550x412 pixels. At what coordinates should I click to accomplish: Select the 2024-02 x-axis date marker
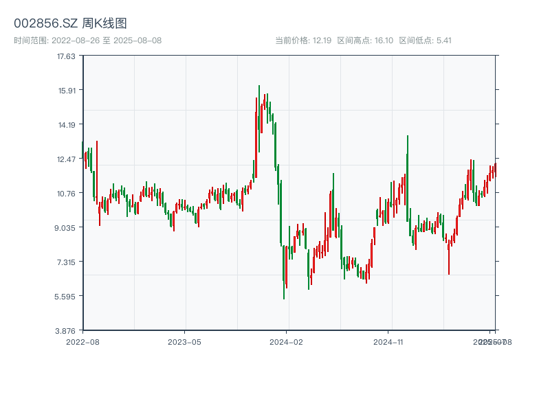287,341
